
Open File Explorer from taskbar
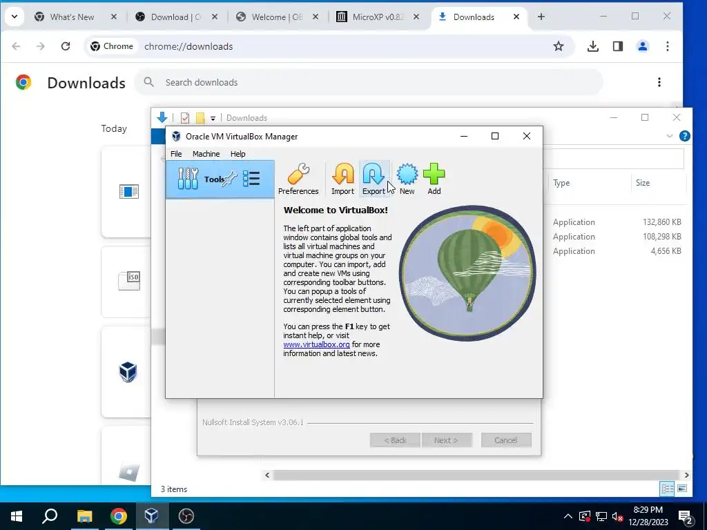[84, 516]
